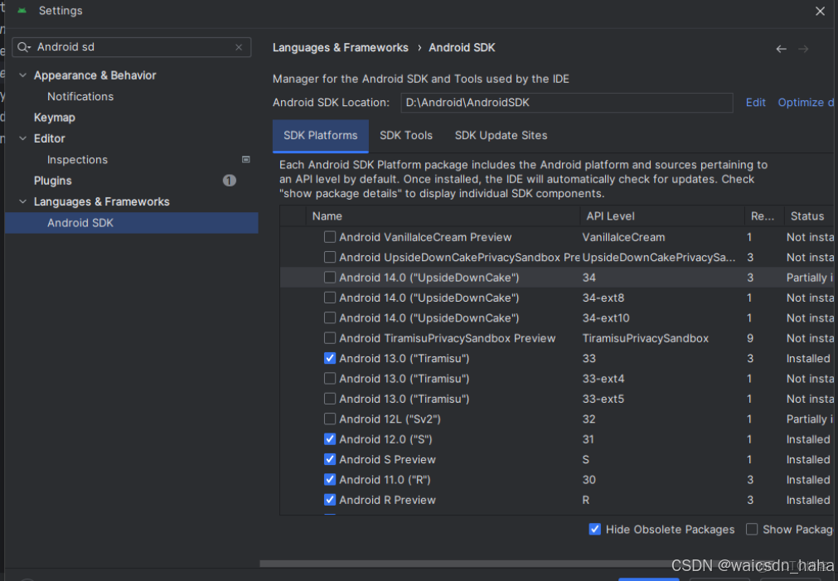Check Android 14.0 UpsideDownCake API level 34
The height and width of the screenshot is (581, 838).
(329, 277)
